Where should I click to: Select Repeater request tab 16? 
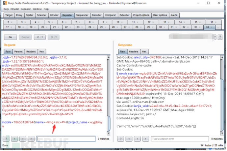pyautogui.click(x=212, y=22)
